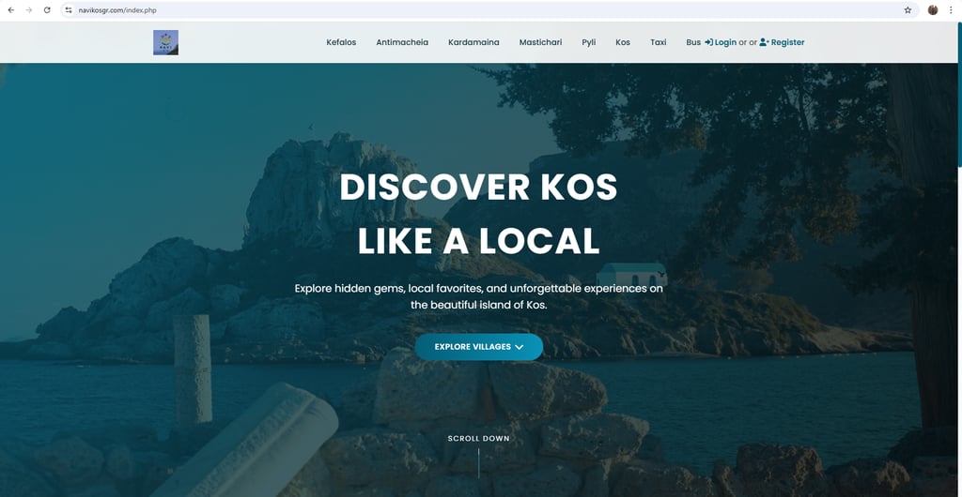Open the Chrome profile avatar

click(933, 9)
